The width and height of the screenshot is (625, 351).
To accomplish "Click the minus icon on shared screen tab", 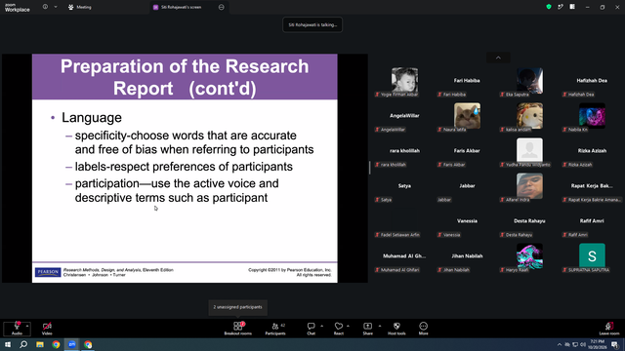I will coord(222,7).
